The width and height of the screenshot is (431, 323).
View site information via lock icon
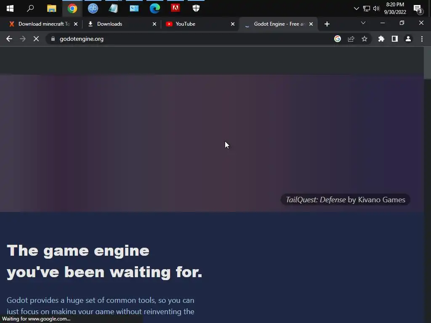pos(53,39)
